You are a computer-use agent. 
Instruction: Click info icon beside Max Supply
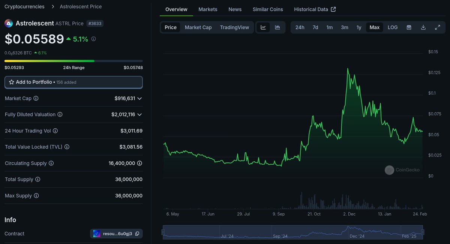tap(36, 196)
